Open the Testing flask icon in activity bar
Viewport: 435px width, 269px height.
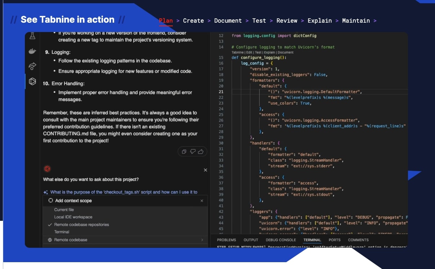click(x=32, y=36)
